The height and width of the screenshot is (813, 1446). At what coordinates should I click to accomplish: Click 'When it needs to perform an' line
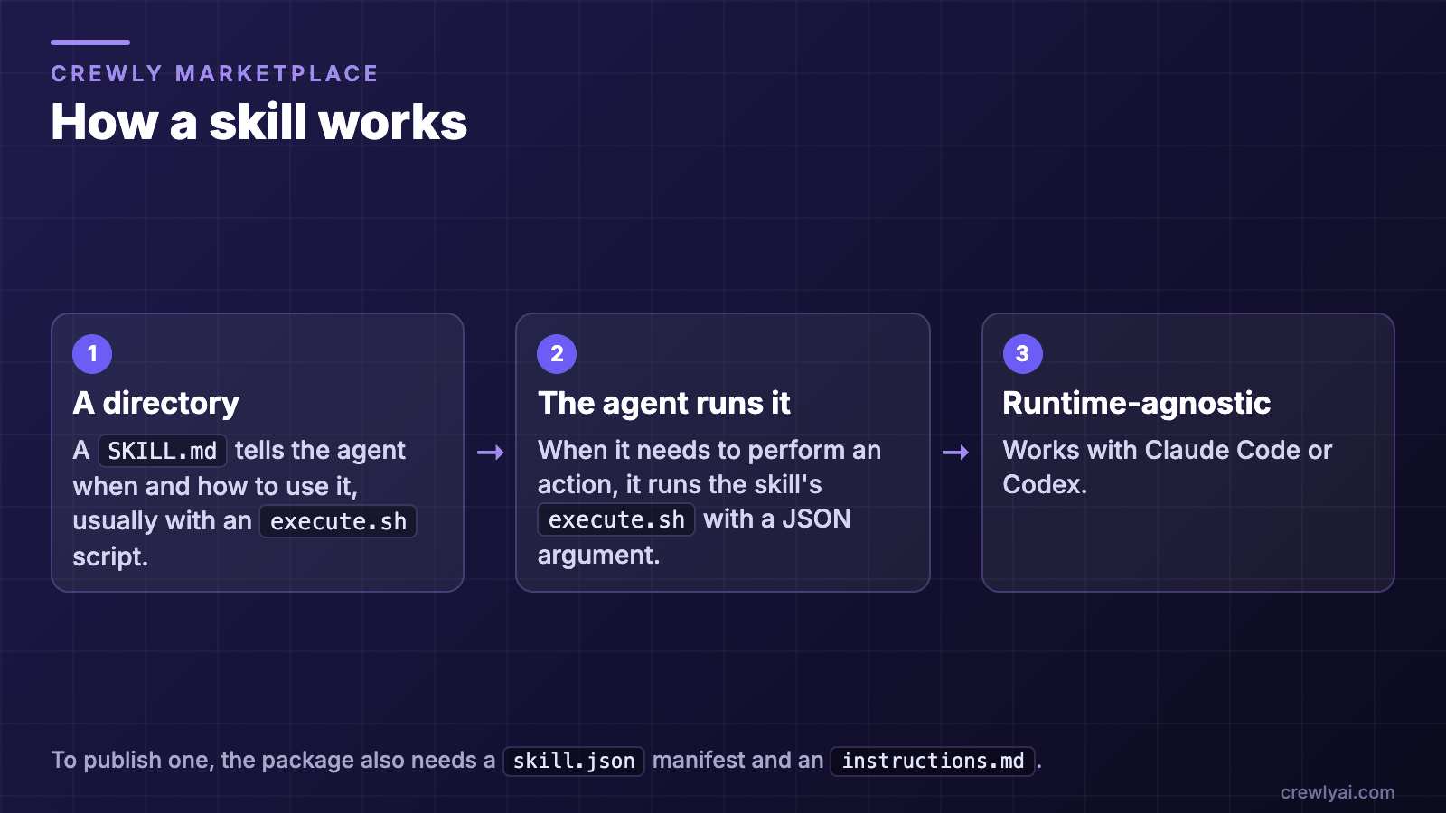pyautogui.click(x=709, y=450)
